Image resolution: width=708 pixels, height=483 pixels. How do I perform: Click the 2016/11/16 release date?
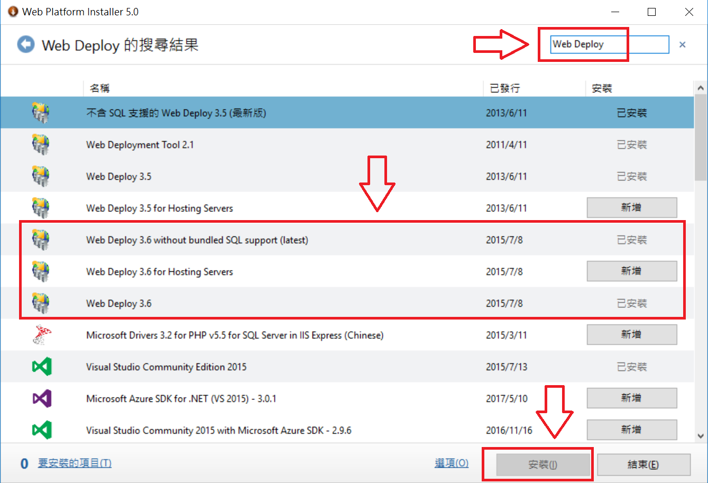click(509, 430)
